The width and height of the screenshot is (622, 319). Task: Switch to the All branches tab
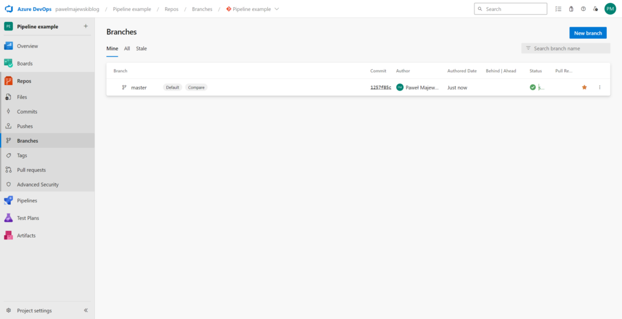click(127, 49)
